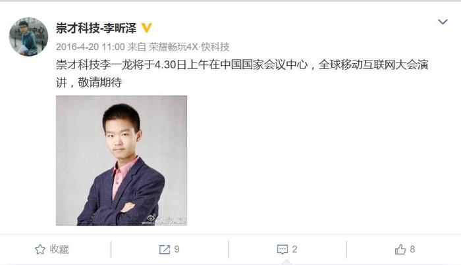The height and width of the screenshot is (265, 461).
Task: Click the repost share icon
Action: (165, 249)
